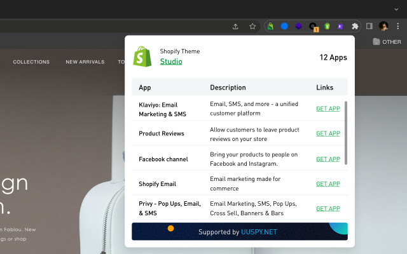This screenshot has height=254, width=407.
Task: Select the Klaviyo: Email Marketing & SMS name
Action: click(163, 109)
